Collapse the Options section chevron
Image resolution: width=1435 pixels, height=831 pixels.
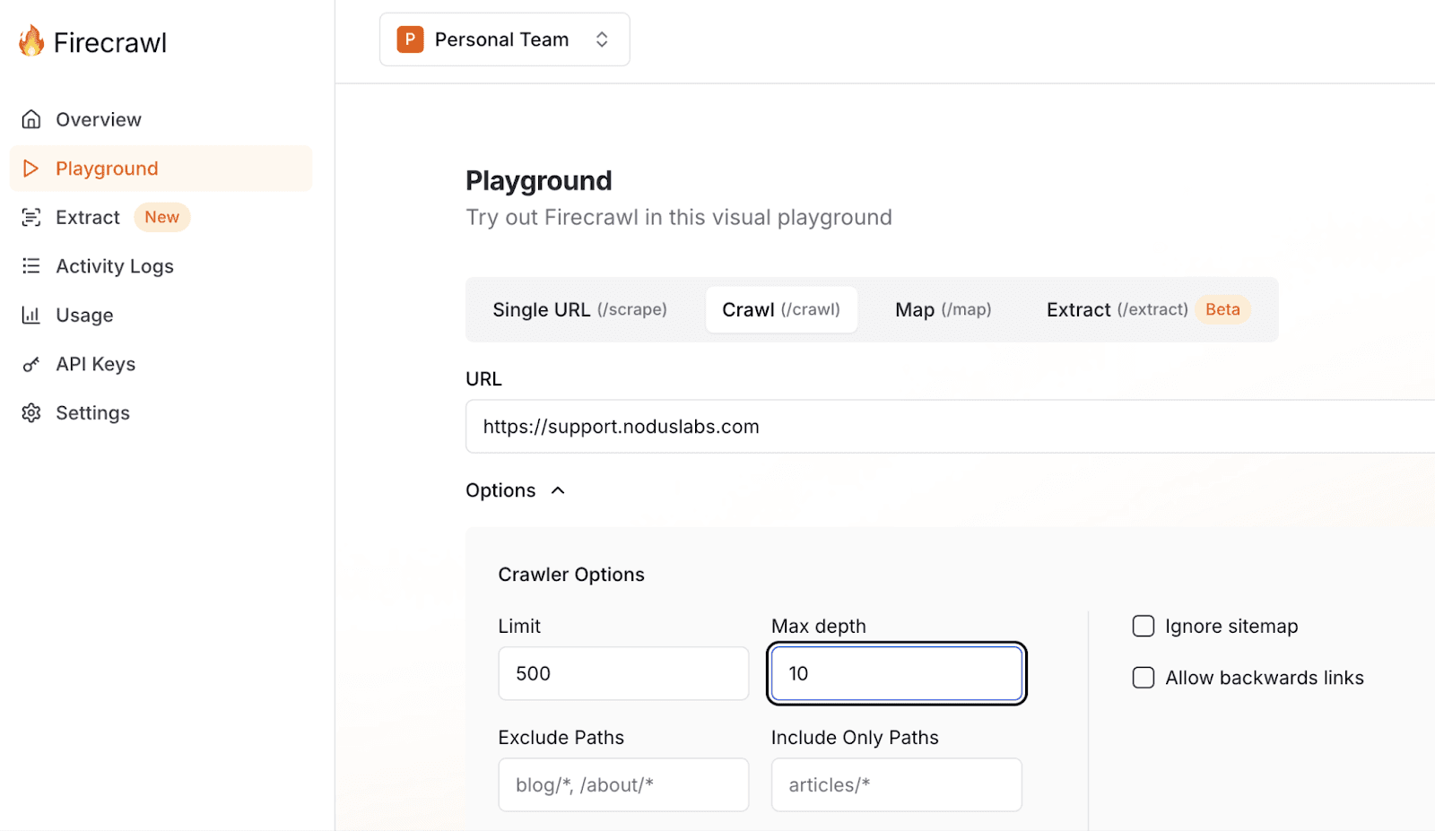point(558,490)
